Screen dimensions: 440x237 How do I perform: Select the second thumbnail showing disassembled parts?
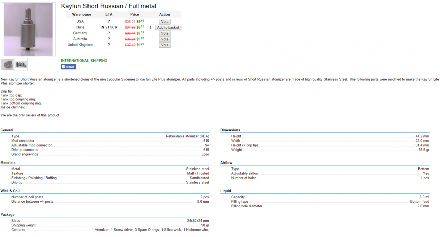tap(21, 65)
